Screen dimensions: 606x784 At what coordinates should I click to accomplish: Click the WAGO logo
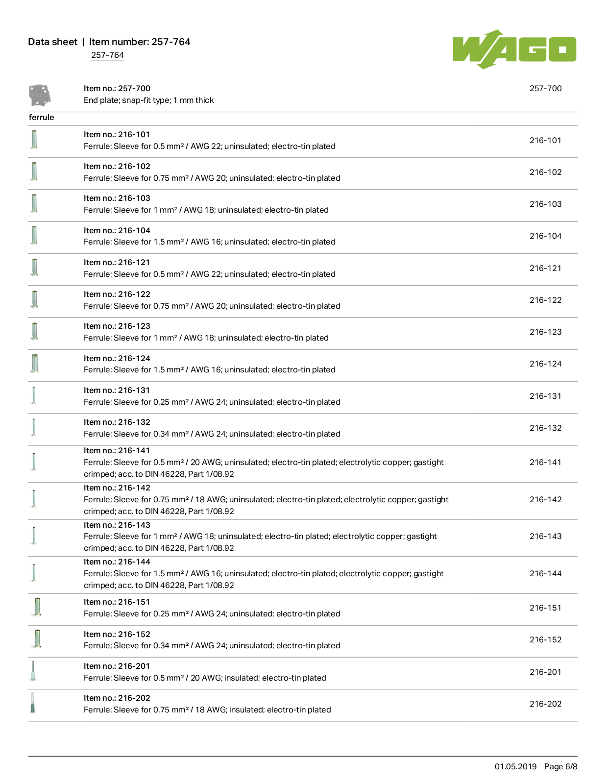click(x=514, y=49)
